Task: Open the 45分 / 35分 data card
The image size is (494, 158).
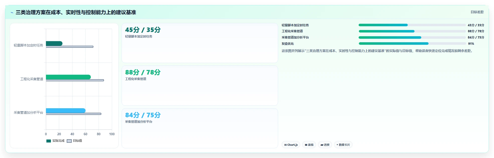Action: click(200, 43)
